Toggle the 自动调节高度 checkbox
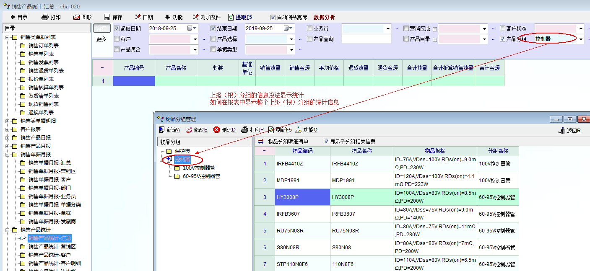Screen dimensions: 590x271 (x=273, y=18)
